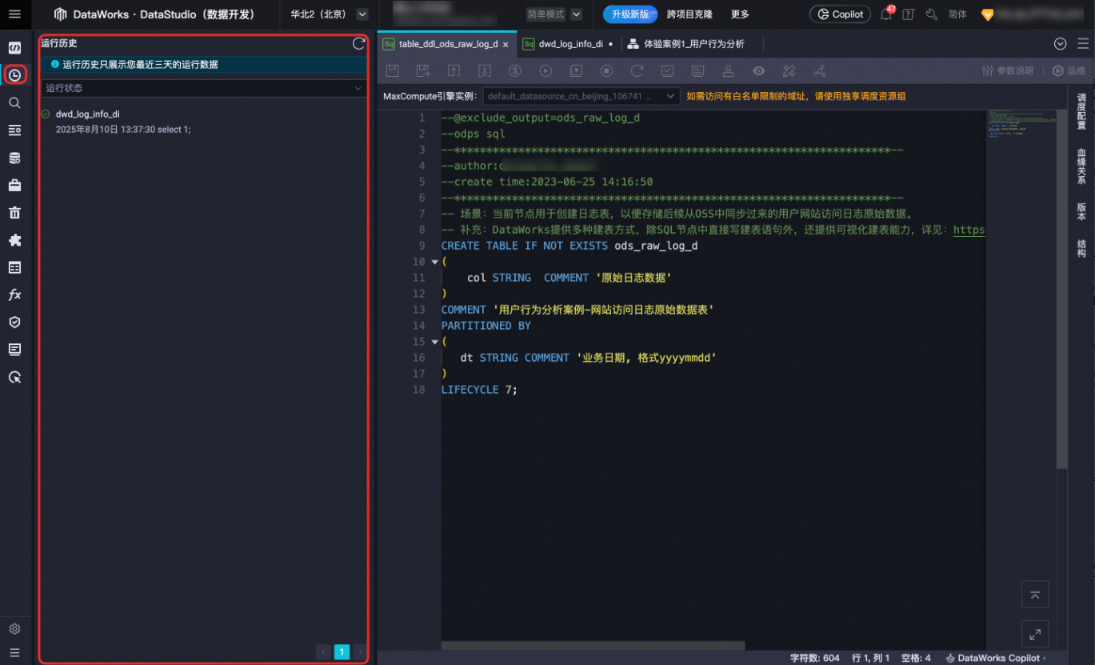Refresh the run history list

coord(358,44)
